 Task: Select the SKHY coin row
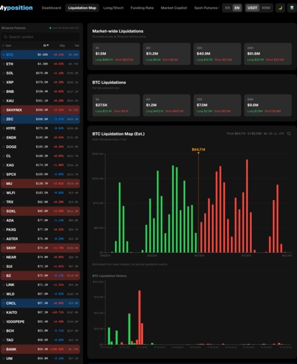[40, 248]
